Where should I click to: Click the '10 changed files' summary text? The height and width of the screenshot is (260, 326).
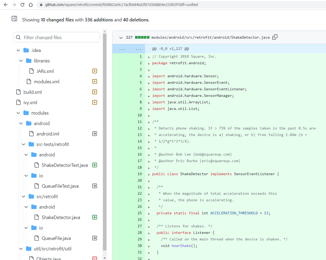tap(57, 20)
